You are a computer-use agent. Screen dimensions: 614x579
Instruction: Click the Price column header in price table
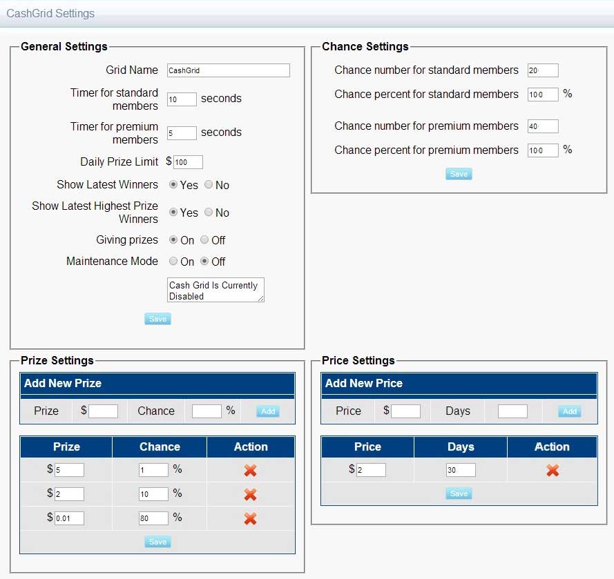[367, 446]
